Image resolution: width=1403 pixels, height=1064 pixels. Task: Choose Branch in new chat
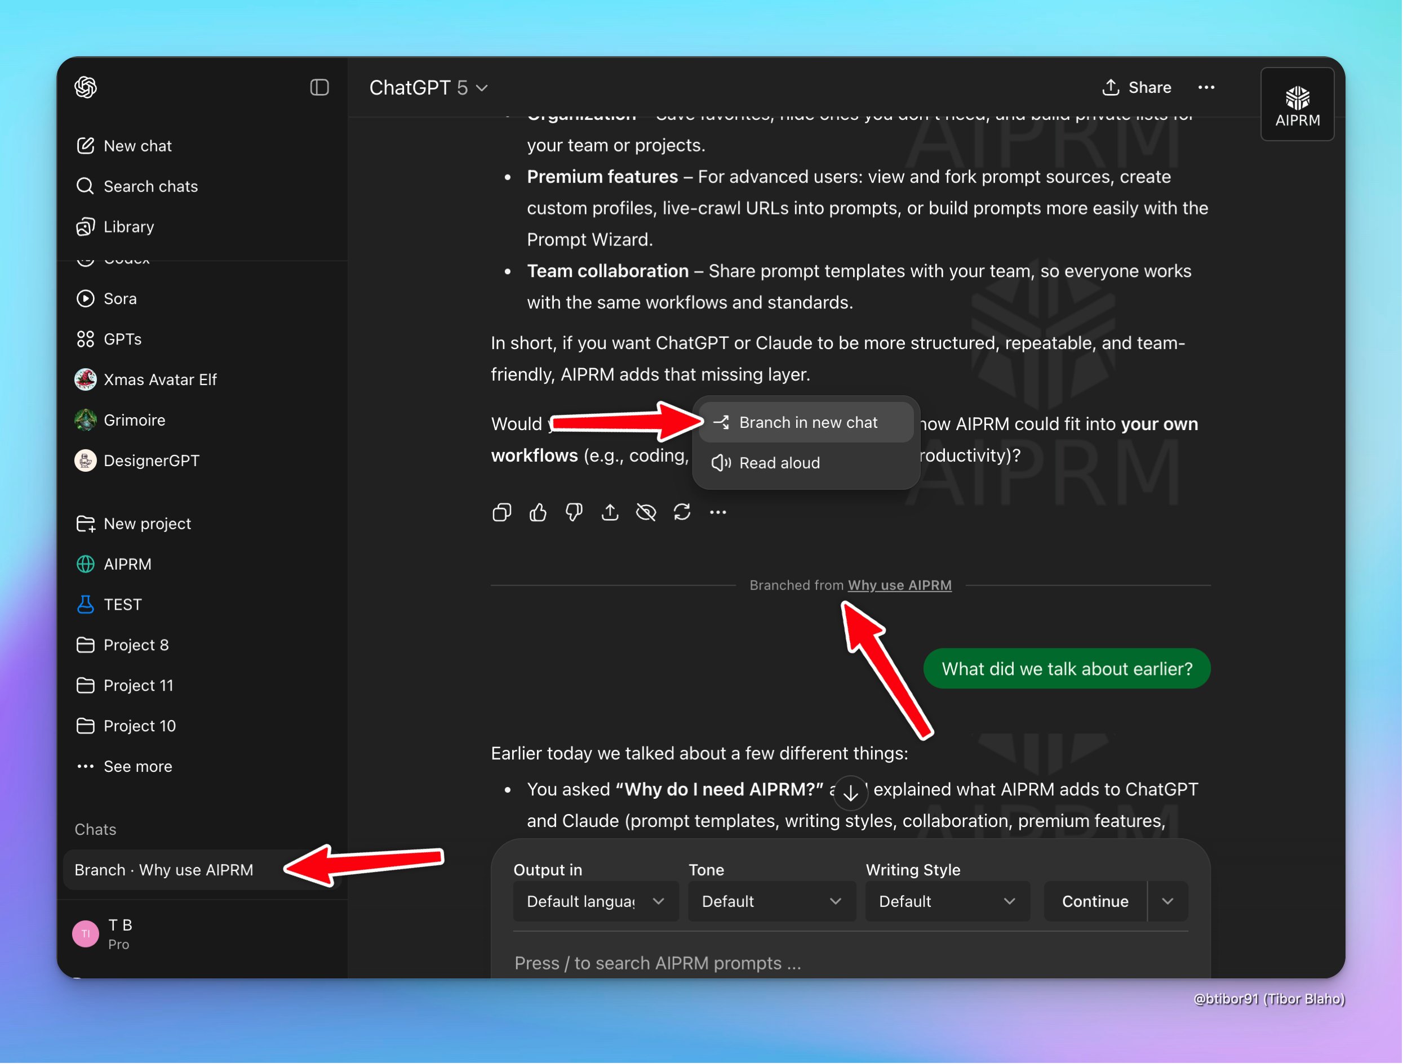tap(806, 423)
